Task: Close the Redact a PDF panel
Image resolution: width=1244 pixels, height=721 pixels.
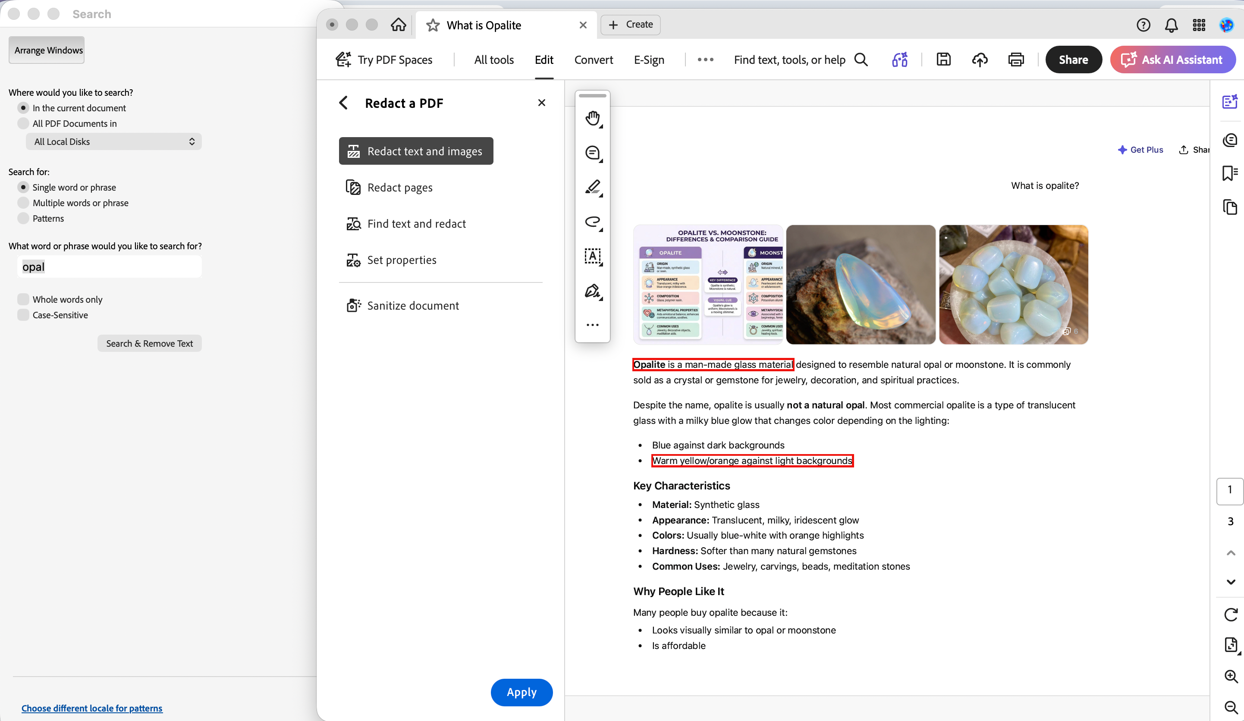Action: click(541, 103)
